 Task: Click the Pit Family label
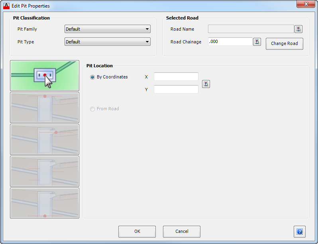(27, 29)
